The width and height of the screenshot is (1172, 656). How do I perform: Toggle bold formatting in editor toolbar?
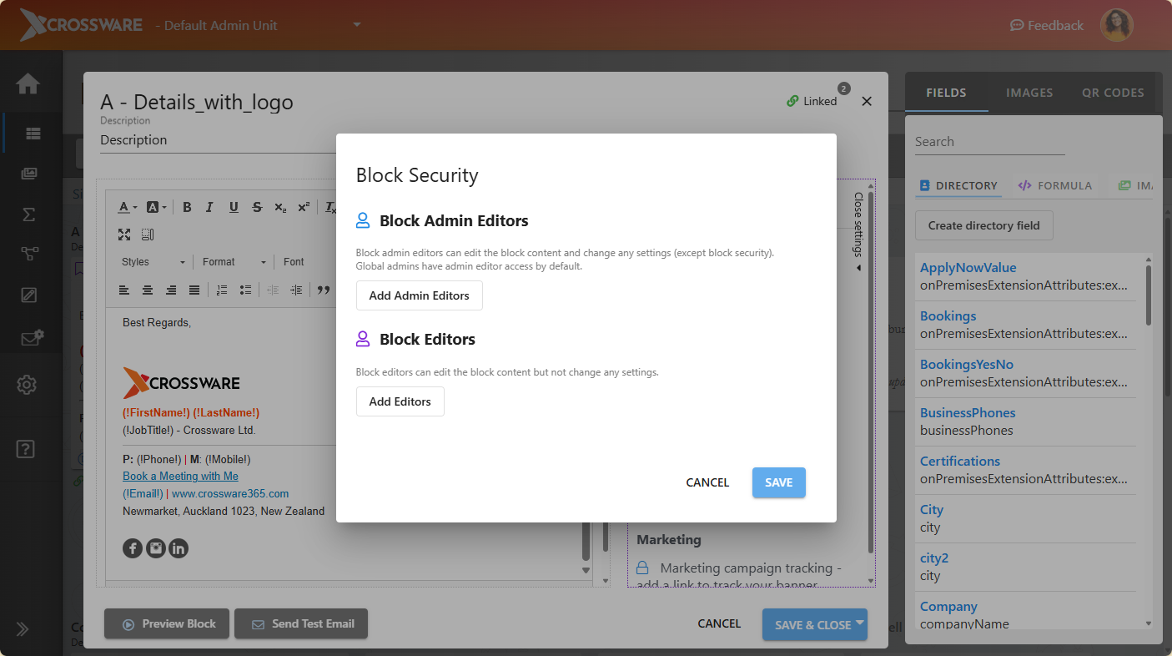pyautogui.click(x=187, y=208)
